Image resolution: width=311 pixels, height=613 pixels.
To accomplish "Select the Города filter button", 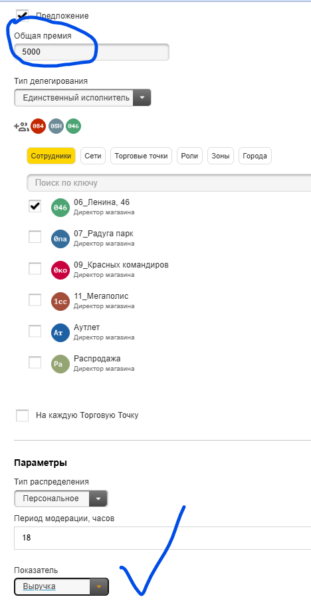I will [255, 156].
